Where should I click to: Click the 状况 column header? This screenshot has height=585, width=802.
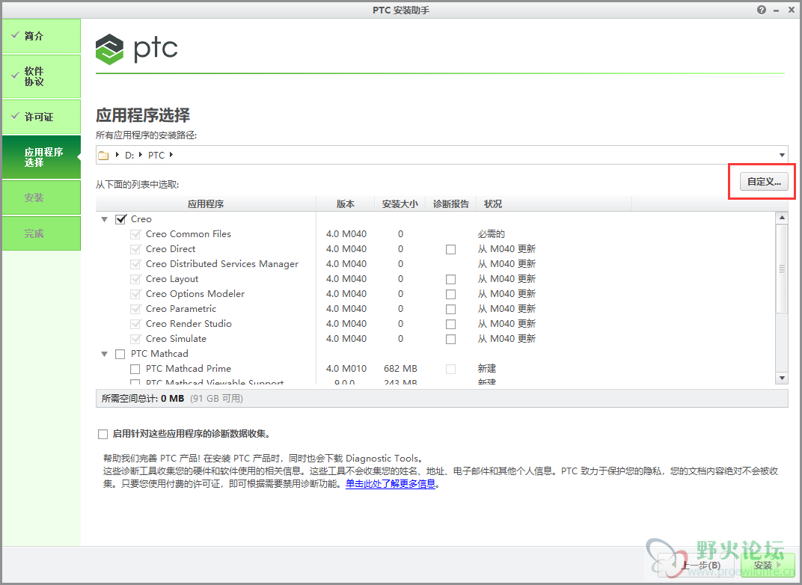coord(554,204)
